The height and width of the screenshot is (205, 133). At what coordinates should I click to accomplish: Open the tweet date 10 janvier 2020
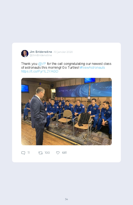coord(63,52)
